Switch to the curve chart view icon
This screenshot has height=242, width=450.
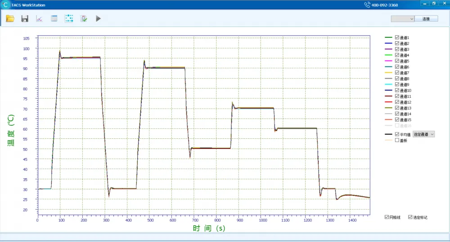click(x=39, y=18)
